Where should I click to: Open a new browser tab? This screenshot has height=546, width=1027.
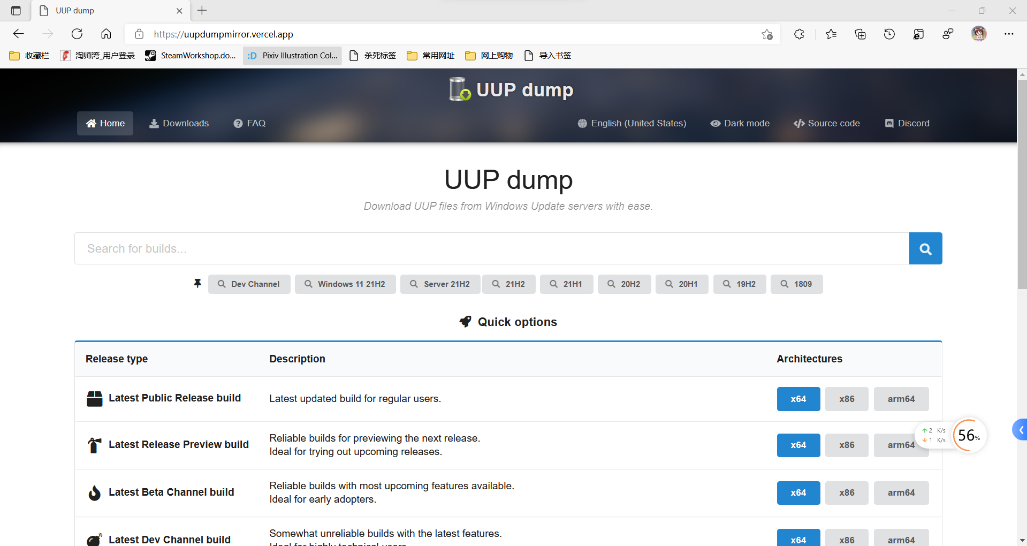pyautogui.click(x=202, y=10)
